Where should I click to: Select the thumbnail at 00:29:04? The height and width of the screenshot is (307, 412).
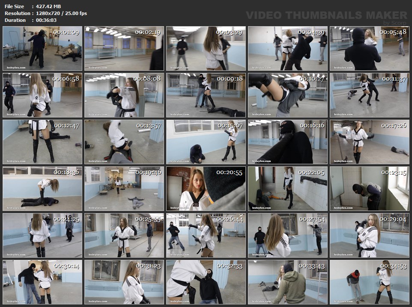click(x=370, y=235)
